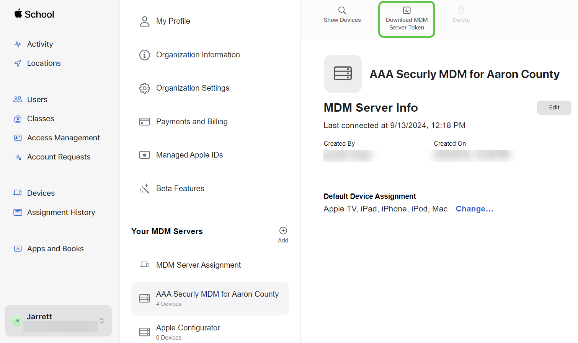Open Activity in the sidebar
Screen dimensions: 578x343
40,44
